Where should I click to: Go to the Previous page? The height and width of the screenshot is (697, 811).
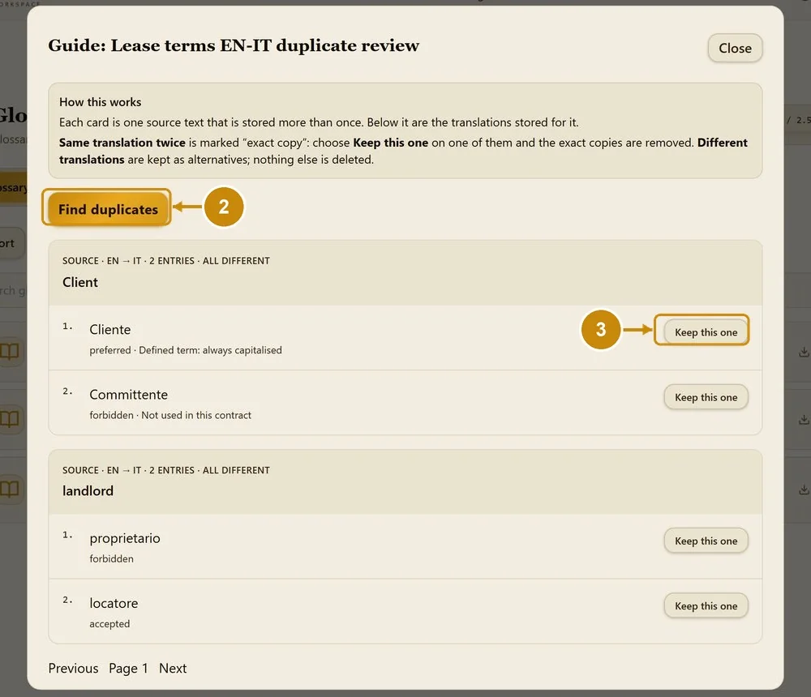[73, 668]
